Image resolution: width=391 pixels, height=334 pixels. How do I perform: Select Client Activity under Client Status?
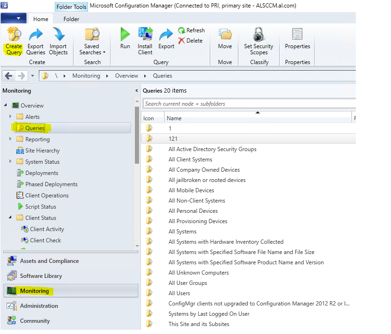[43, 229]
